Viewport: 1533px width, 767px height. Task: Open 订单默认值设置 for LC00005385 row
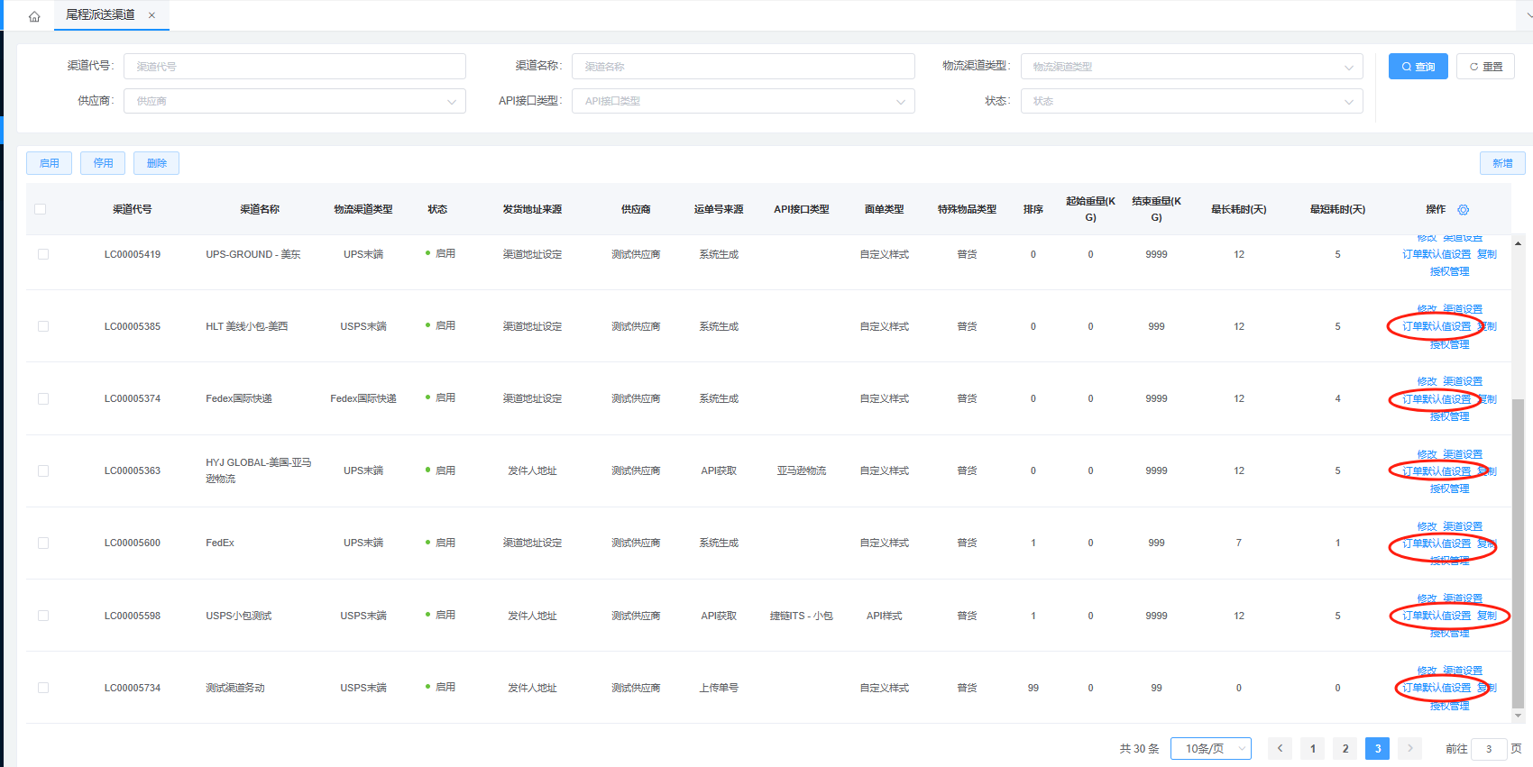click(1437, 326)
